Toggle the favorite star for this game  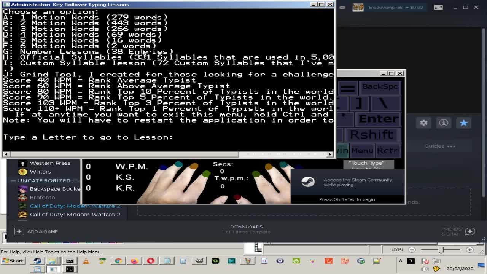click(463, 123)
